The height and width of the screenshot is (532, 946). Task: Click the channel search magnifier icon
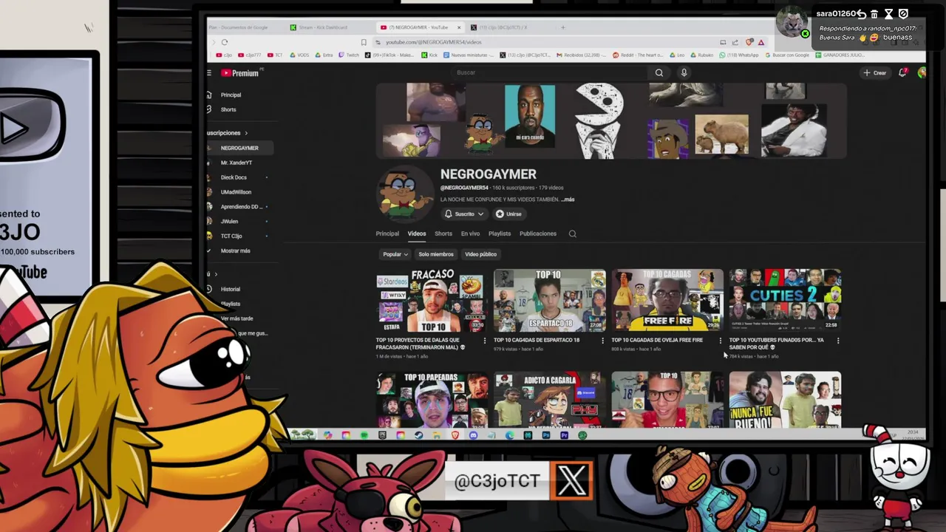click(572, 233)
